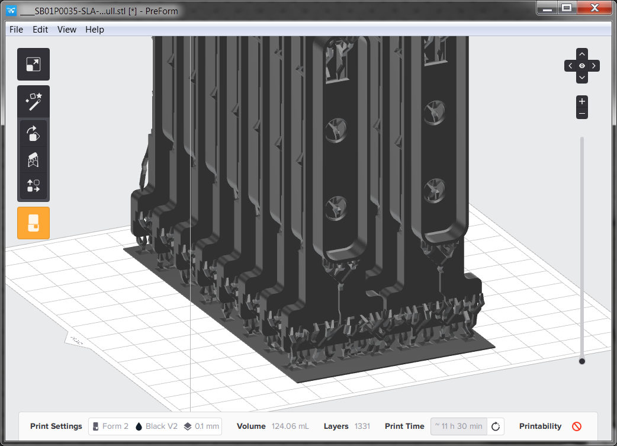Click the red Printability error indicator

(576, 426)
